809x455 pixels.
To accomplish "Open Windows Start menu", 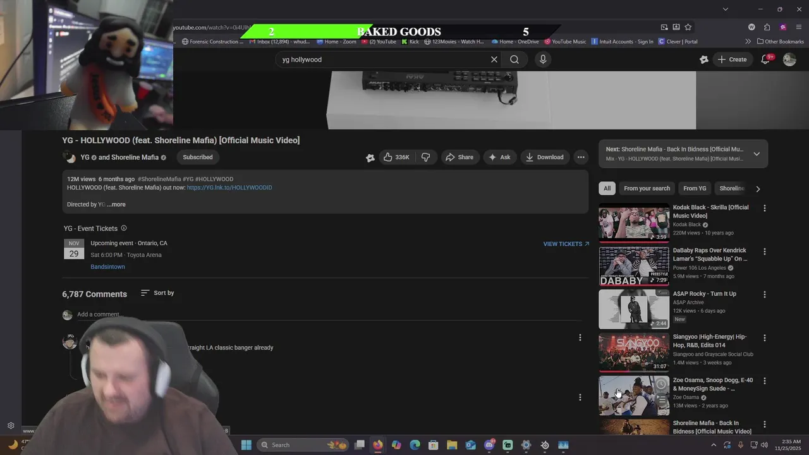I will pos(246,445).
